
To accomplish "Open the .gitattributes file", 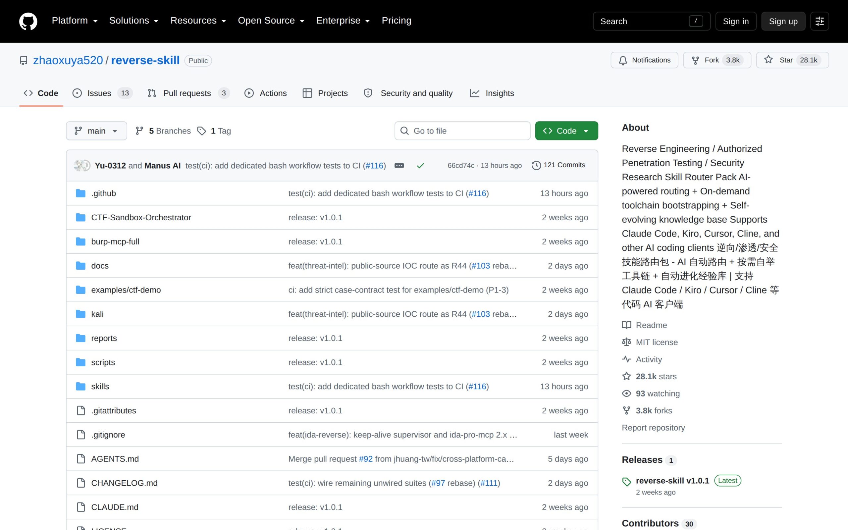I will [114, 410].
